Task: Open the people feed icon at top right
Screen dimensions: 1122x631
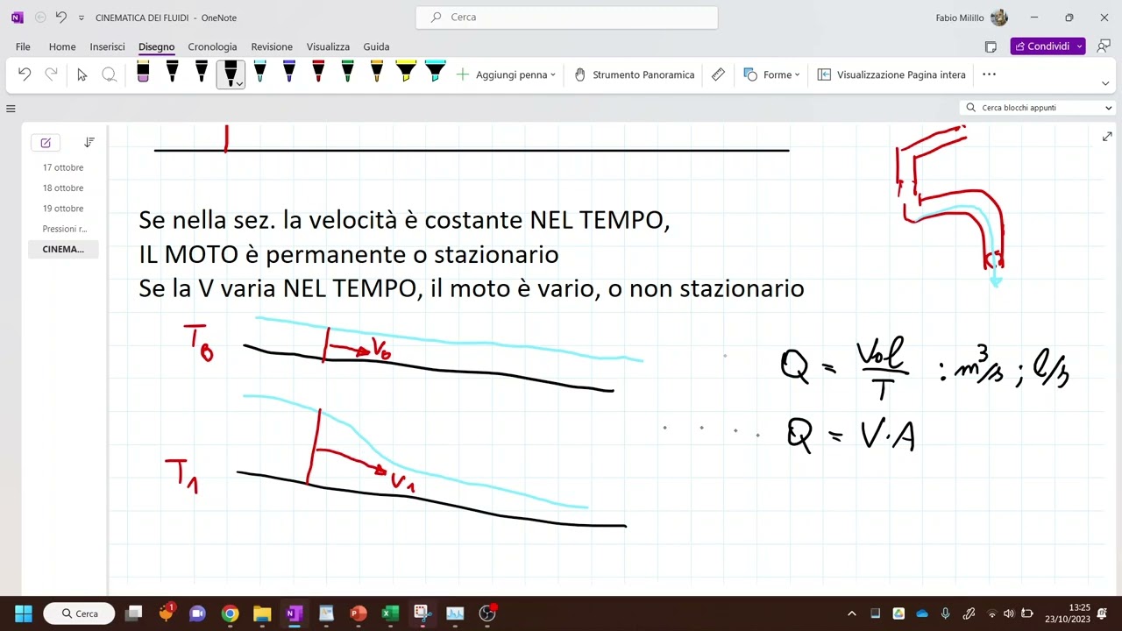Action: (1104, 46)
